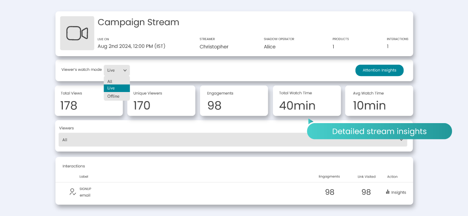Click the signup user checkmark icon

click(73, 192)
